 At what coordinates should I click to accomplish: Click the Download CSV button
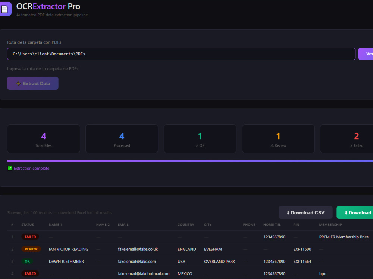(x=305, y=212)
